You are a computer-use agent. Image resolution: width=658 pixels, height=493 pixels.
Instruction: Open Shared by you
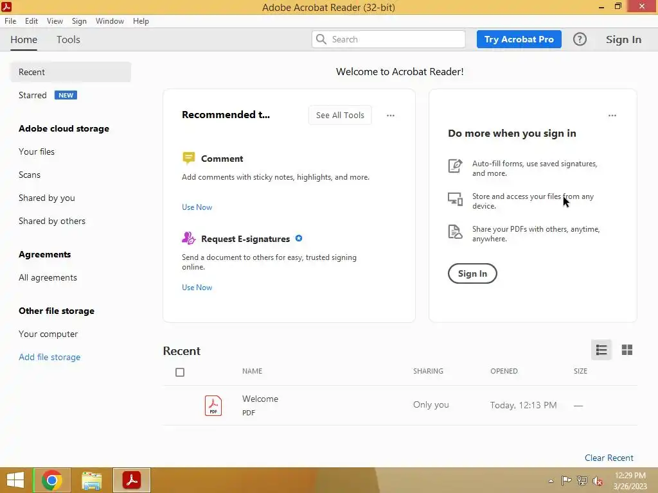(x=46, y=198)
